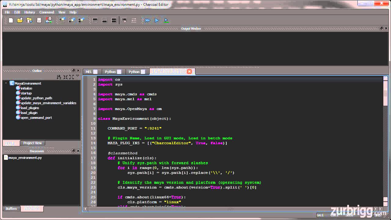This screenshot has height=220, width=391.
Task: Click the save all files icon
Action: tap(49, 20)
